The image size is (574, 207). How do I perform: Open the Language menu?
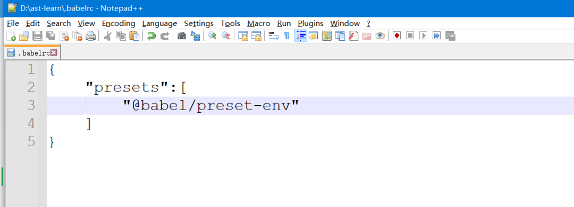(159, 23)
